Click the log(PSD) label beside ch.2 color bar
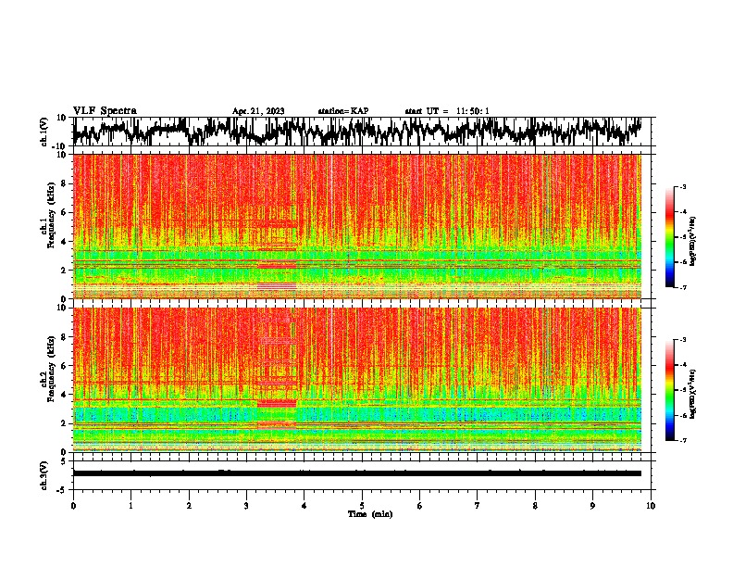This screenshot has width=733, height=567. 693,394
